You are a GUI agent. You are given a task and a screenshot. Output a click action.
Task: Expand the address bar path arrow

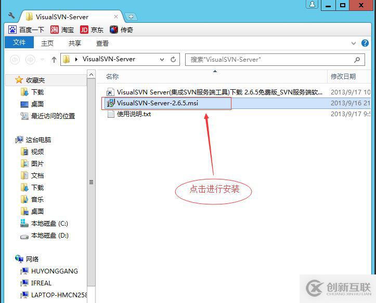tap(76, 59)
